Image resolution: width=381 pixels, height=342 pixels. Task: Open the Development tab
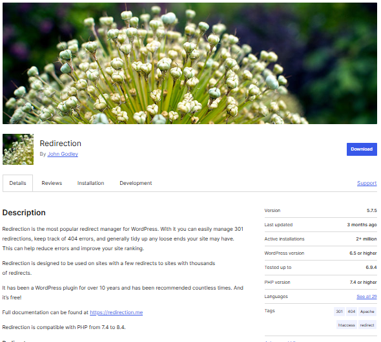click(x=136, y=183)
